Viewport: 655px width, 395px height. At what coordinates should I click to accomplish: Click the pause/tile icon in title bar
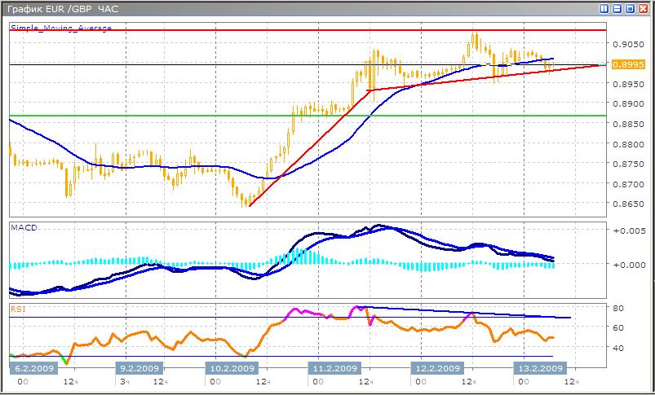click(x=604, y=8)
